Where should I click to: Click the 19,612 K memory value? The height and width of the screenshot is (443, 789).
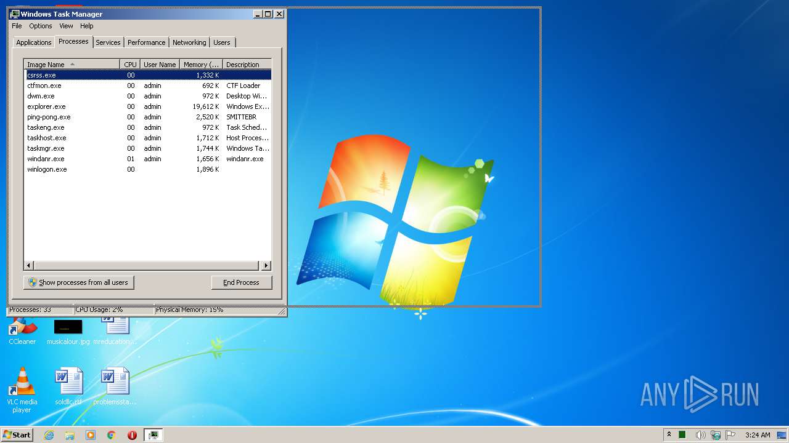point(205,106)
